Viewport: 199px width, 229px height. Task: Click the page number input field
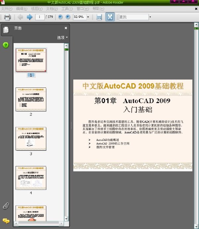[x=40, y=17]
